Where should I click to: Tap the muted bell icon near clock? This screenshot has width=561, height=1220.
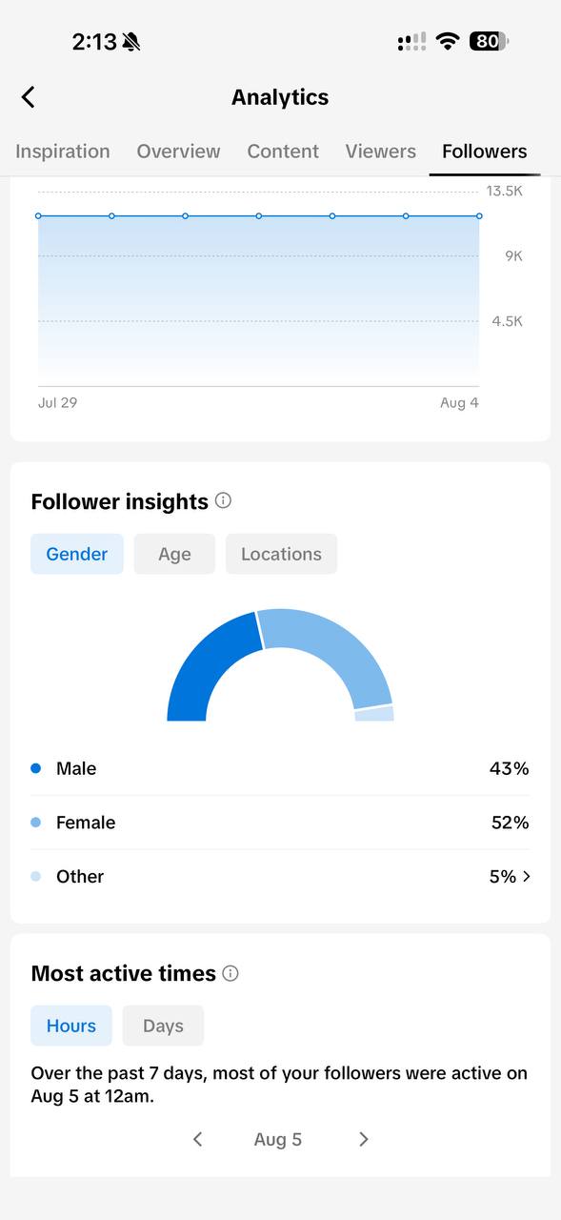pos(131,42)
